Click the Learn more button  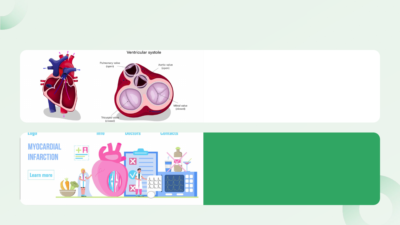41,175
